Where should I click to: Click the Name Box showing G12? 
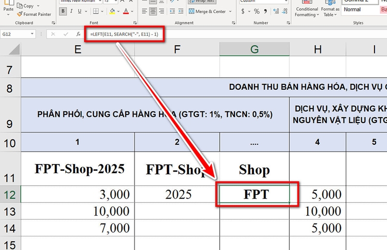[15, 34]
